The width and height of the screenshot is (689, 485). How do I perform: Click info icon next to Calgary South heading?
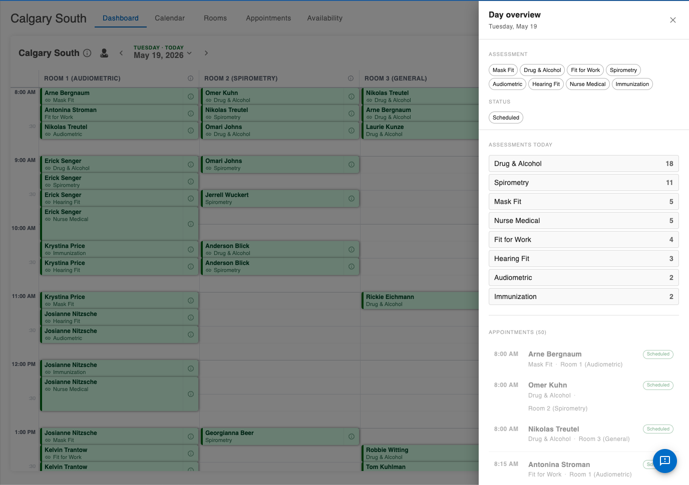tap(87, 53)
